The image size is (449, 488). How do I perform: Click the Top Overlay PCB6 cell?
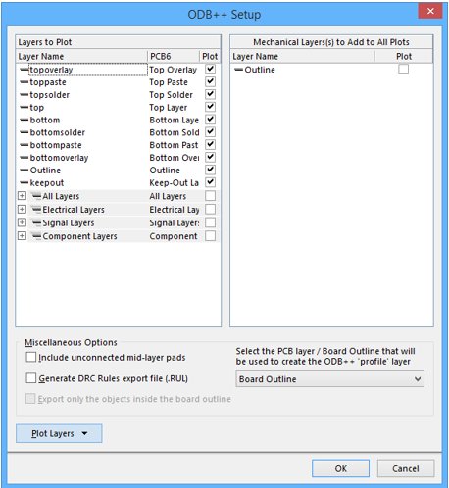(174, 70)
